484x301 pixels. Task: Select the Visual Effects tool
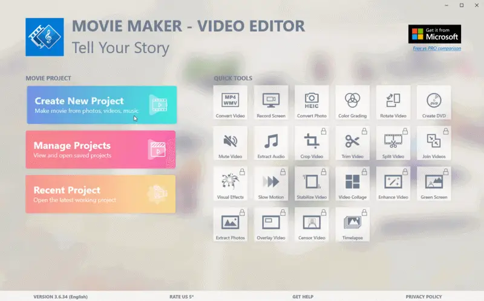(231, 184)
